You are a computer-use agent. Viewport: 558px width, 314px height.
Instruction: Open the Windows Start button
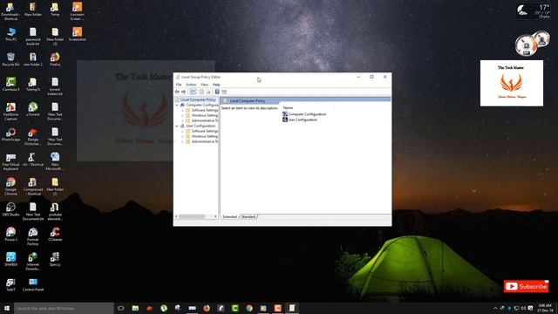point(7,308)
